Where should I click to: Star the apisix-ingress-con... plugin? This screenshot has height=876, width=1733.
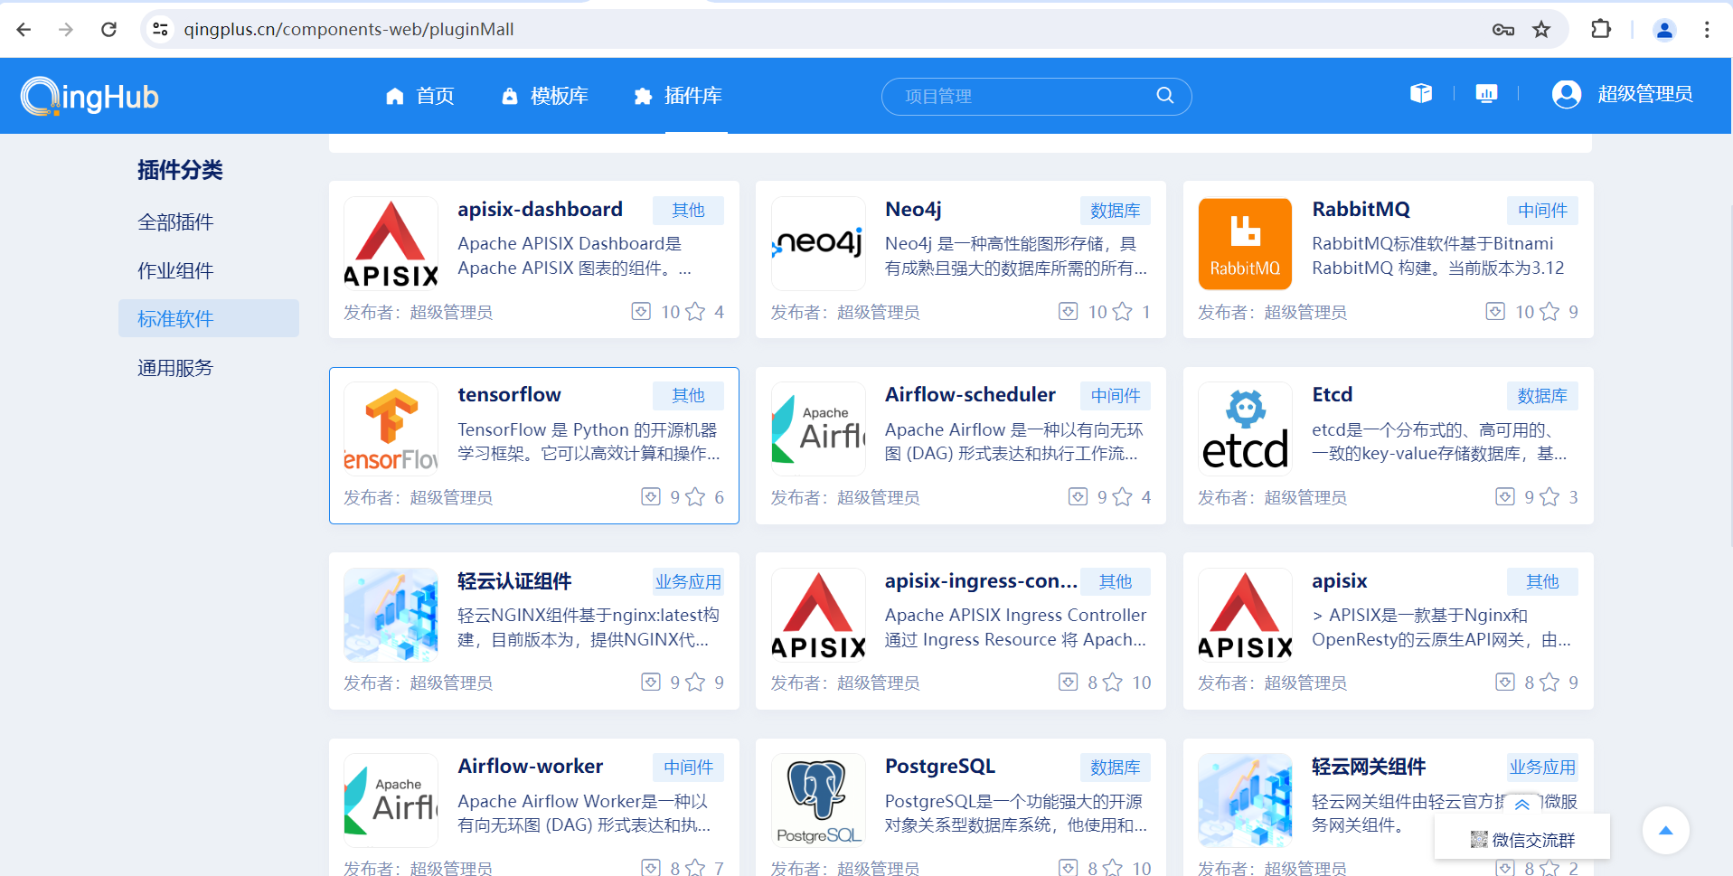click(x=1113, y=683)
